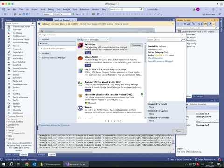Click the green Start debugging arrow
The width and height of the screenshot is (224, 168).
click(74, 14)
